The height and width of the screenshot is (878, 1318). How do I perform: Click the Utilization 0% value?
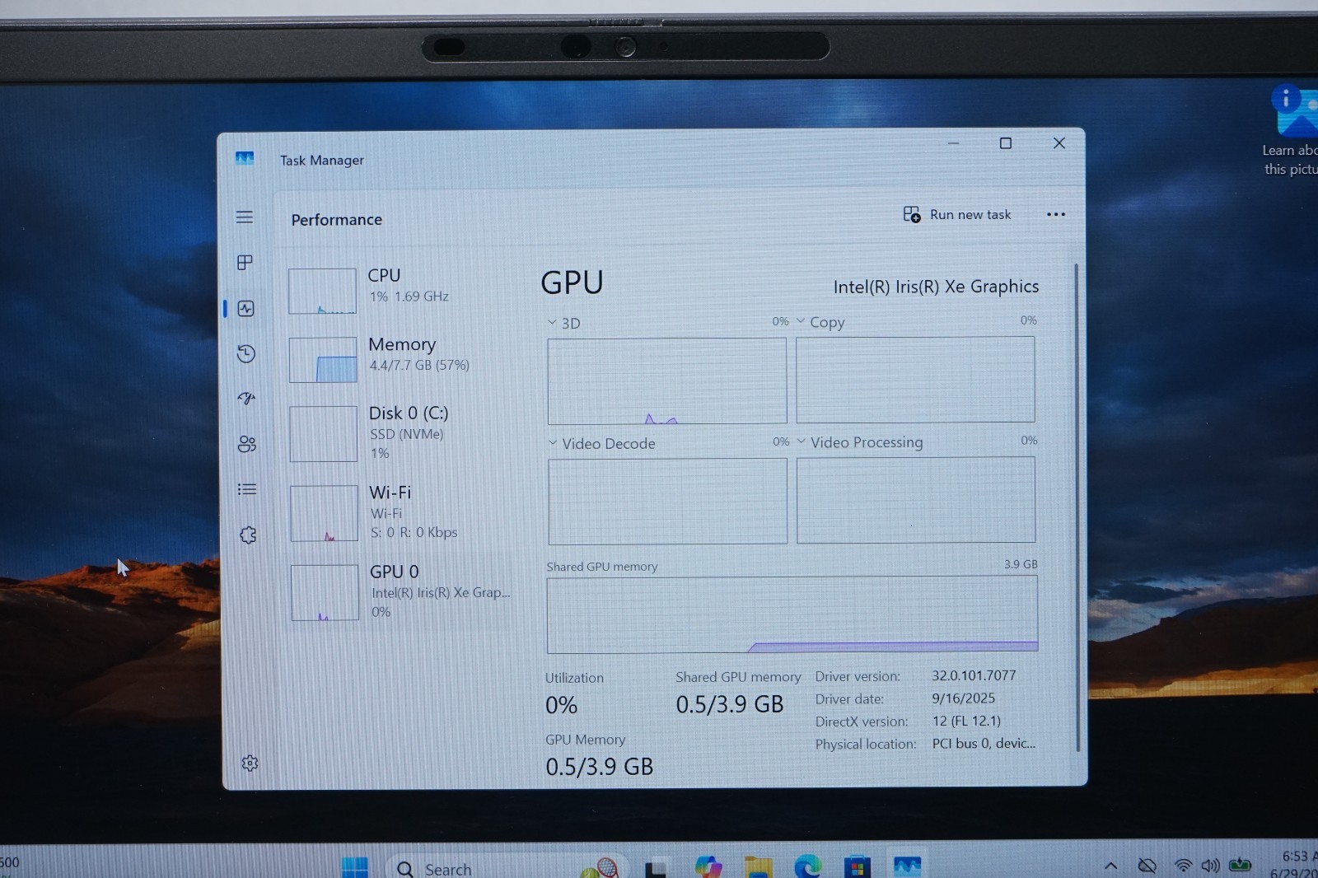coord(561,706)
